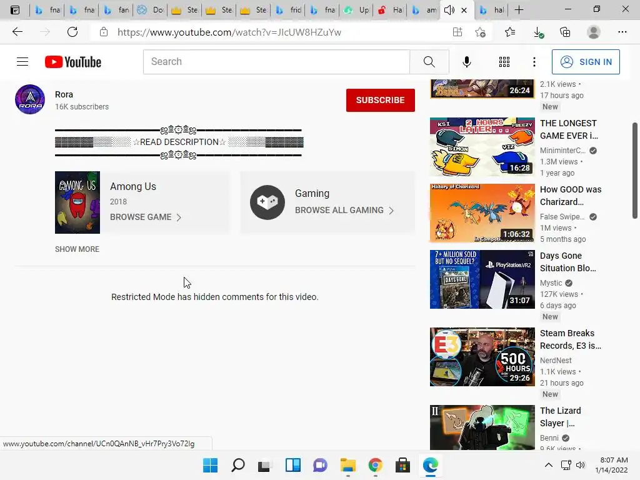This screenshot has height=480, width=640.
Task: Open taskbar Search
Action: tap(238, 465)
